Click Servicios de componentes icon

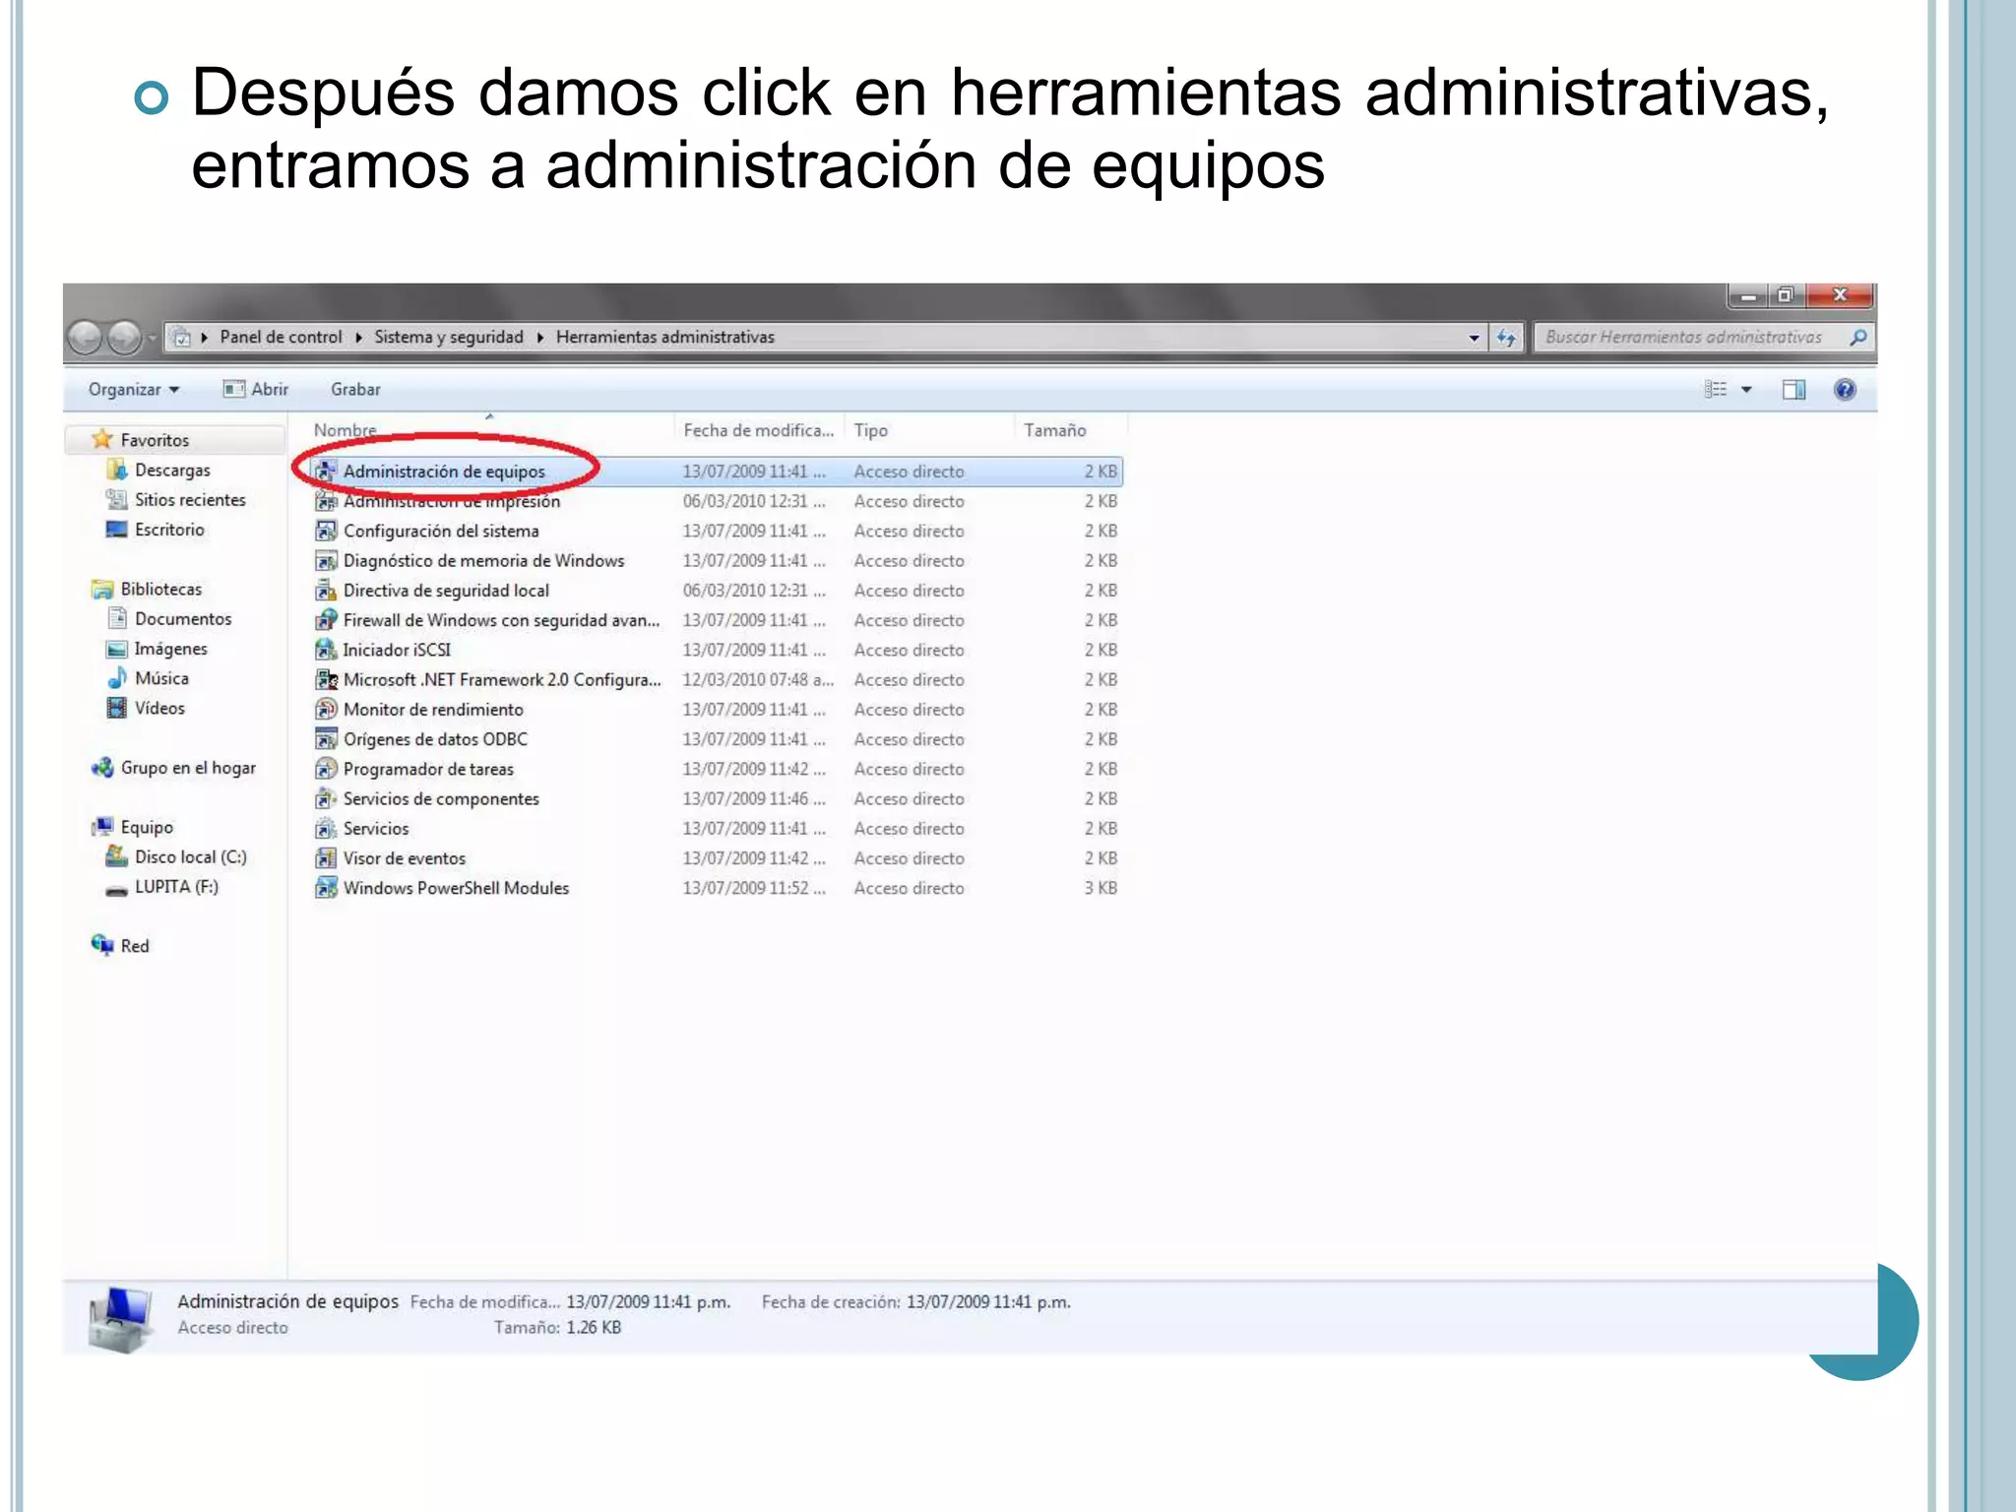pyautogui.click(x=325, y=798)
